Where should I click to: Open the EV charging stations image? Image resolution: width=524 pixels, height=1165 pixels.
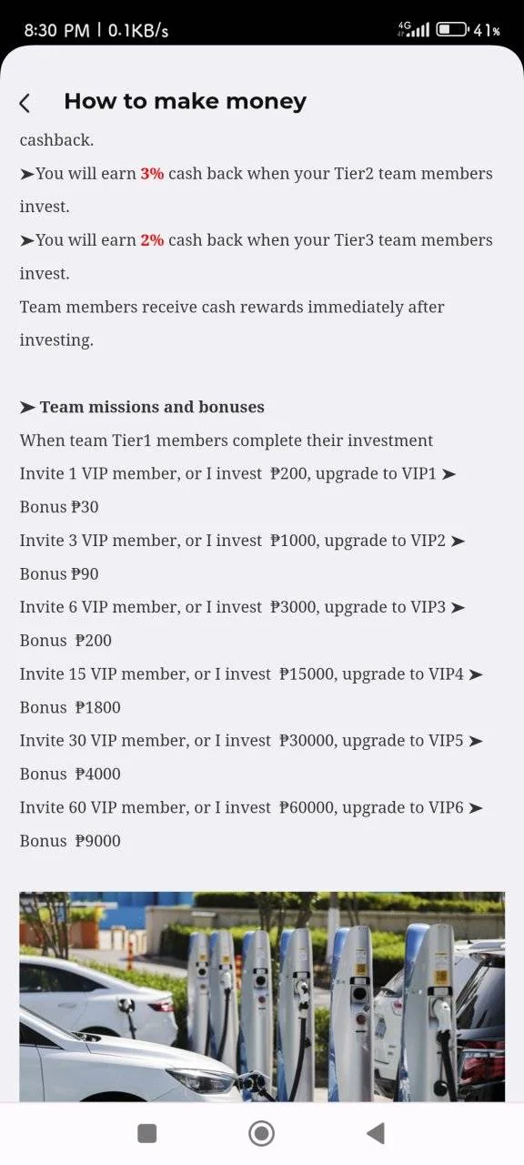262,997
